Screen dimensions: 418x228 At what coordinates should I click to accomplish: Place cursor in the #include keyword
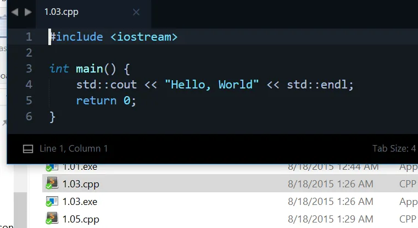(77, 37)
